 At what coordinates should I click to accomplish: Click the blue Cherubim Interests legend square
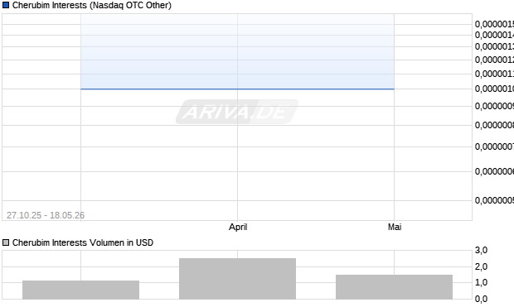pos(6,5)
